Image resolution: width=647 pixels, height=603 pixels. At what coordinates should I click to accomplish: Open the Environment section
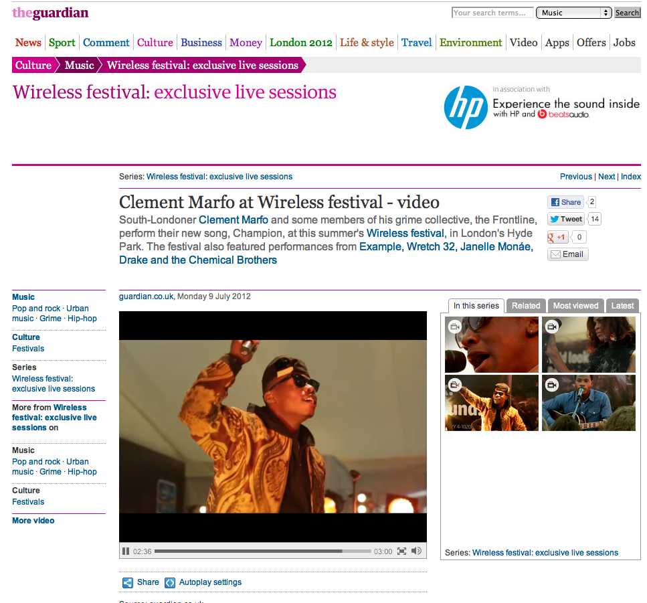tap(471, 43)
